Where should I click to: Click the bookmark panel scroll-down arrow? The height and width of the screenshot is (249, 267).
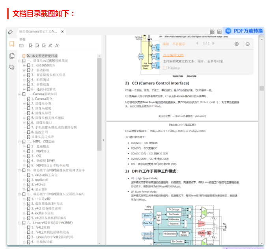click(99, 243)
